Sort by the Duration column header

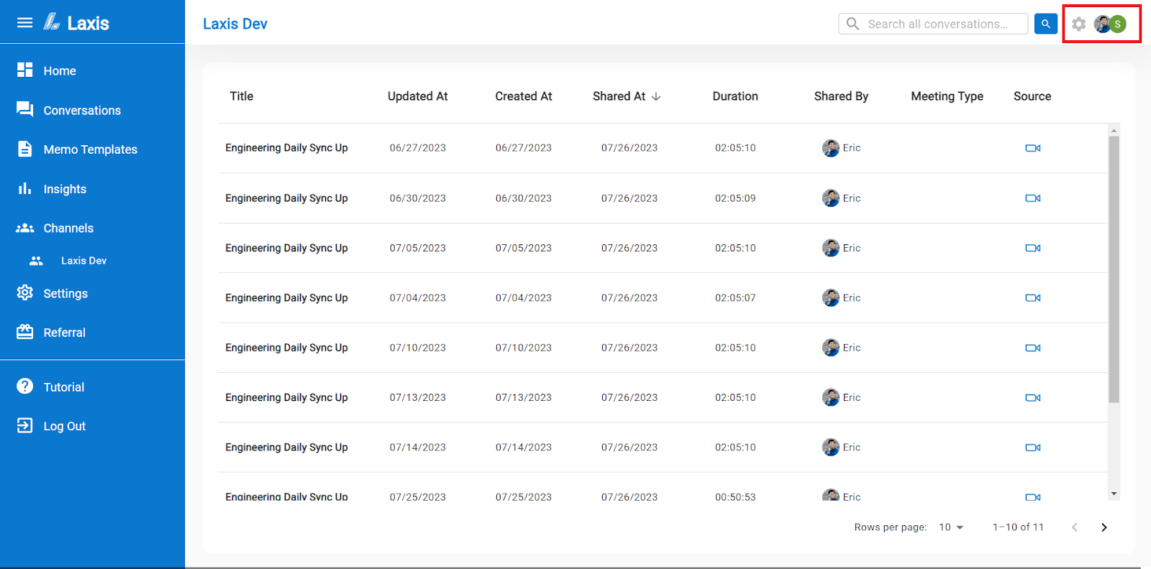[x=734, y=96]
